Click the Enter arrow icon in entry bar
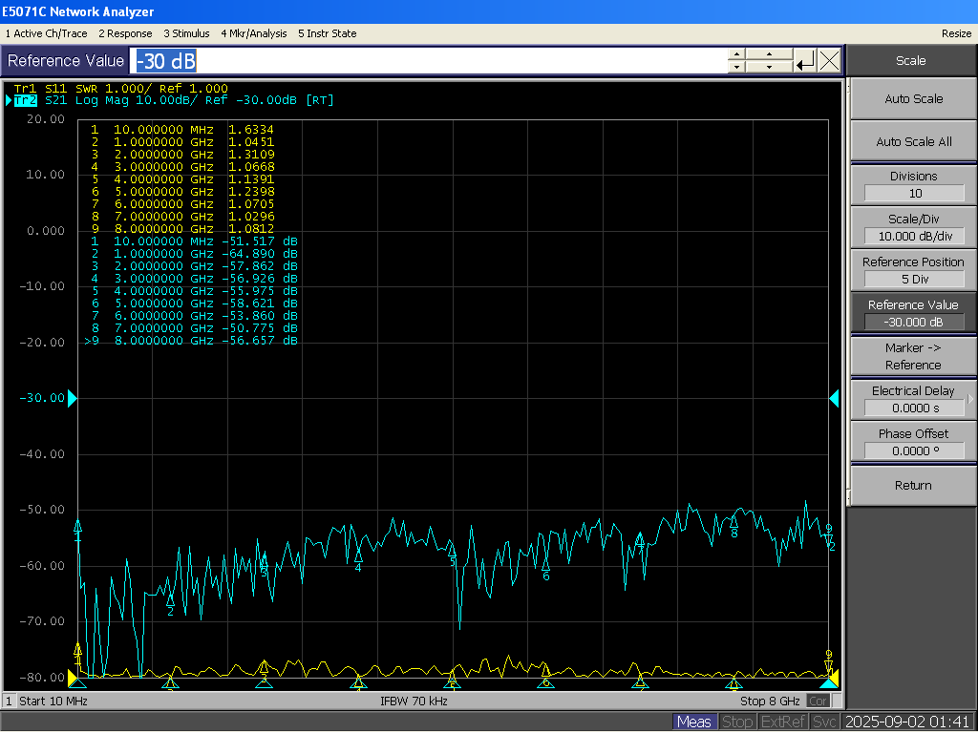 click(x=805, y=61)
